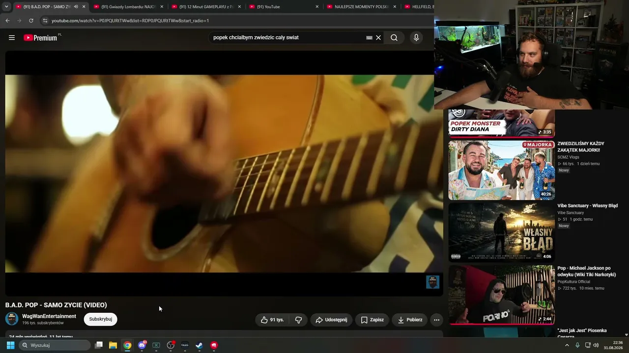
Task: Close the (91) YouTube tab
Action: pyautogui.click(x=317, y=7)
